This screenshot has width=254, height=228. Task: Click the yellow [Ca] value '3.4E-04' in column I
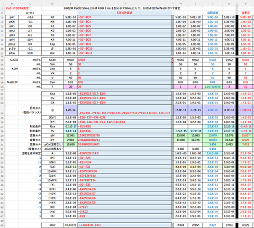pos(195,167)
